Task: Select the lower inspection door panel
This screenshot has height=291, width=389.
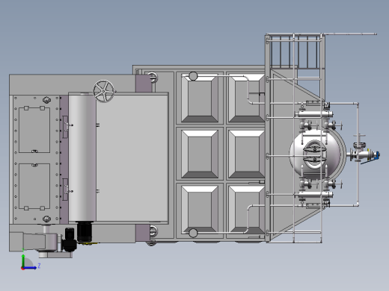Action: (34, 186)
